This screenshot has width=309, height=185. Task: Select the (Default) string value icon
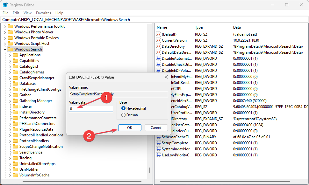point(158,34)
